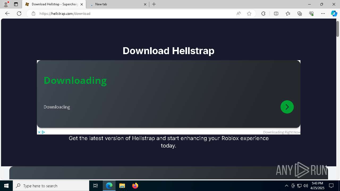Viewport: 340px width, 191px height.
Task: Open Task View on the taskbar
Action: click(96, 186)
